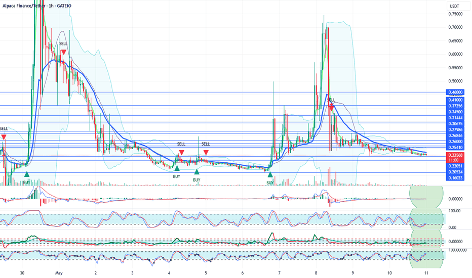Image resolution: width=472 pixels, height=278 pixels.
Task: Select the 0.16023 price level label
Action: click(455, 178)
